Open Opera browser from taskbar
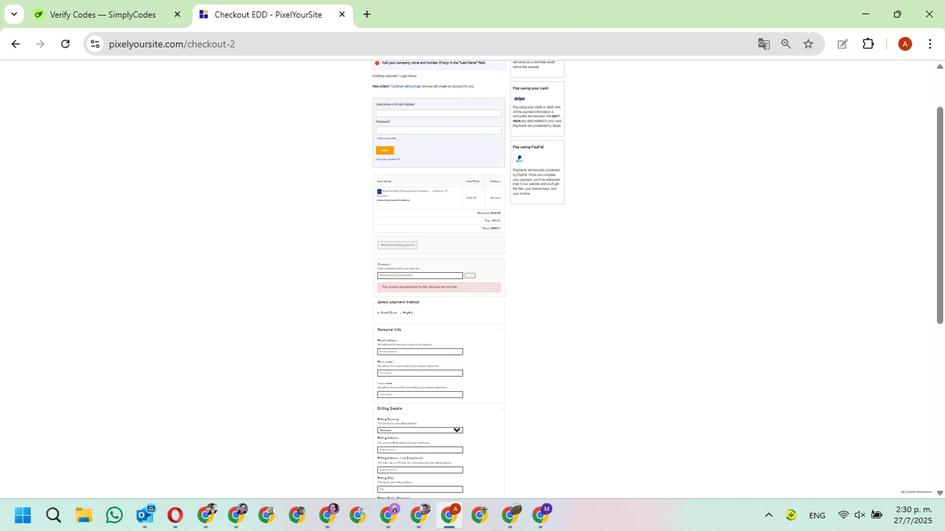Image resolution: width=945 pixels, height=531 pixels. pos(175,515)
